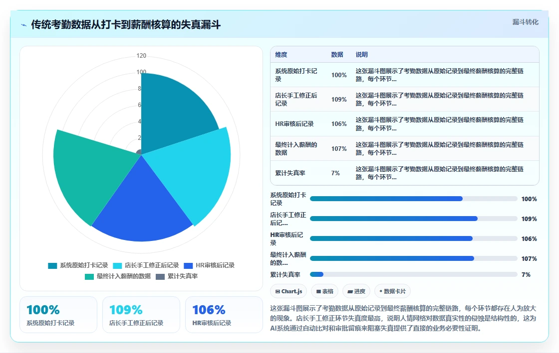Open the 109% 店长手工修正后记录 data card
Image resolution: width=559 pixels, height=353 pixels.
(x=141, y=315)
